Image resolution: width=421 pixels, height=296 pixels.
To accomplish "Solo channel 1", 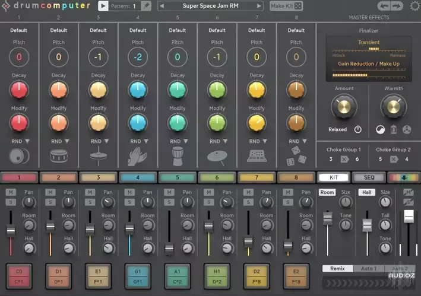I will click(11, 202).
